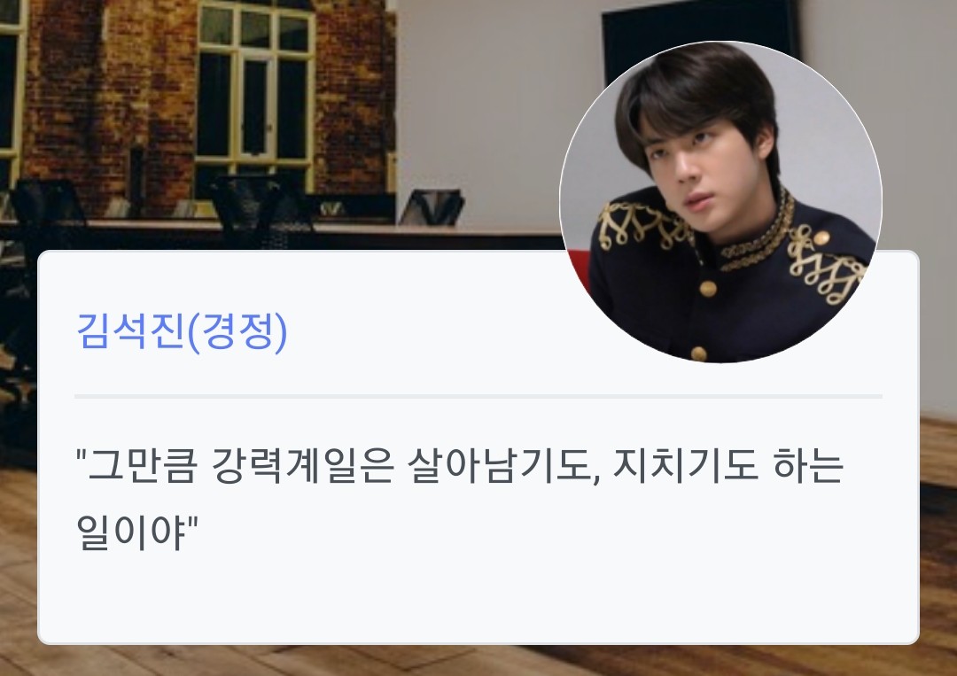Viewport: 957px width, 676px height.
Task: Click the second dialogue line 일이야
Action: pyautogui.click(x=137, y=530)
